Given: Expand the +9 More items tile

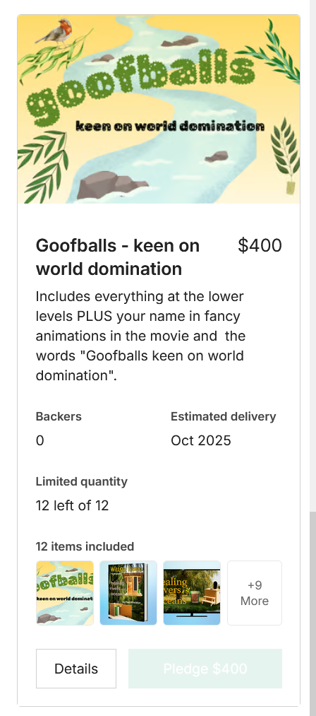Looking at the screenshot, I should tap(255, 593).
